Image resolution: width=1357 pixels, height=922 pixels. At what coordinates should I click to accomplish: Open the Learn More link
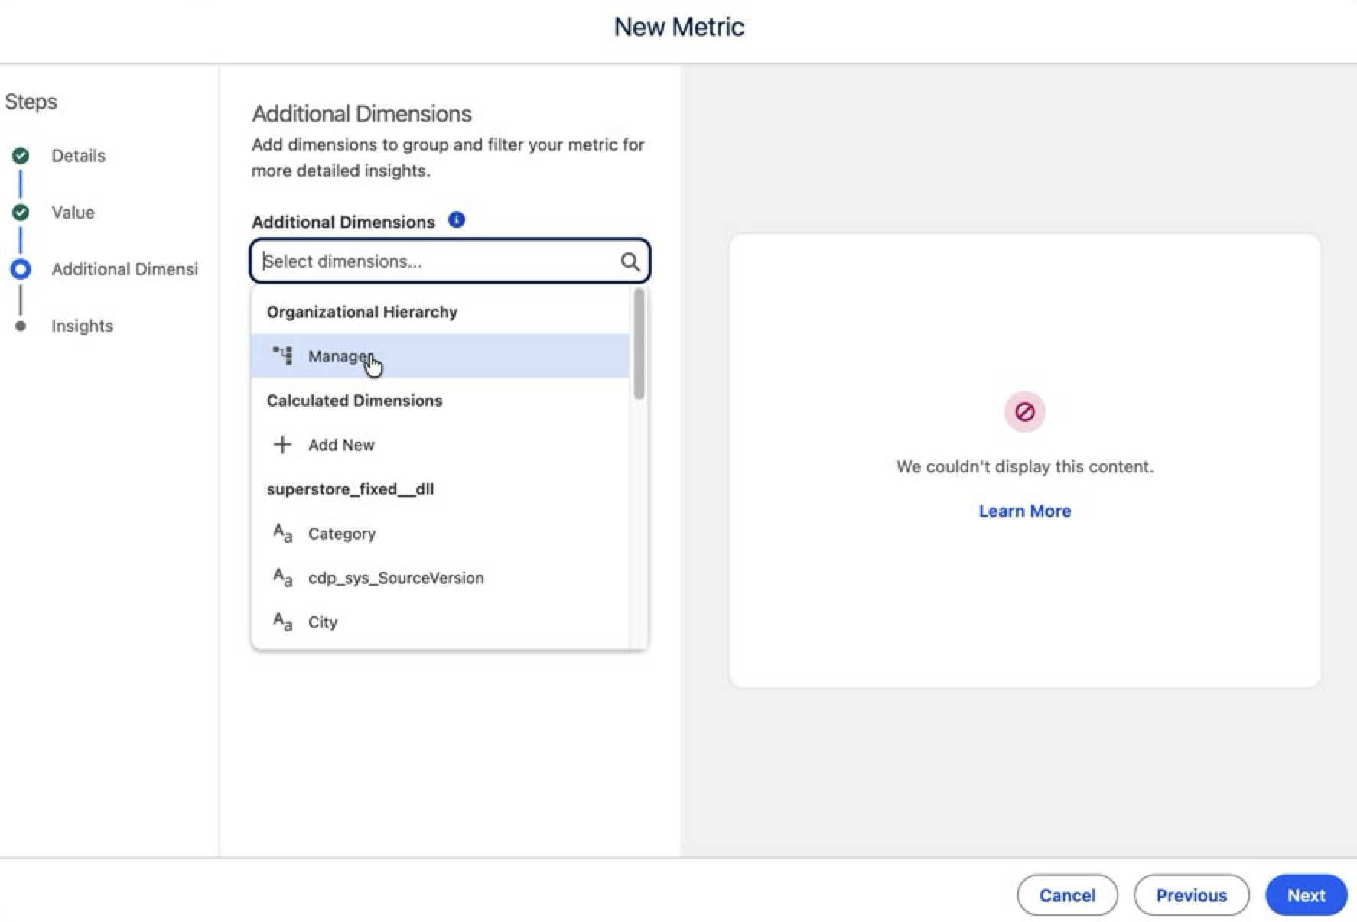(x=1024, y=511)
